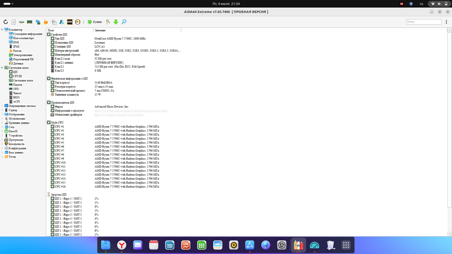Open the sensor gauge toolbar icon

78,22
